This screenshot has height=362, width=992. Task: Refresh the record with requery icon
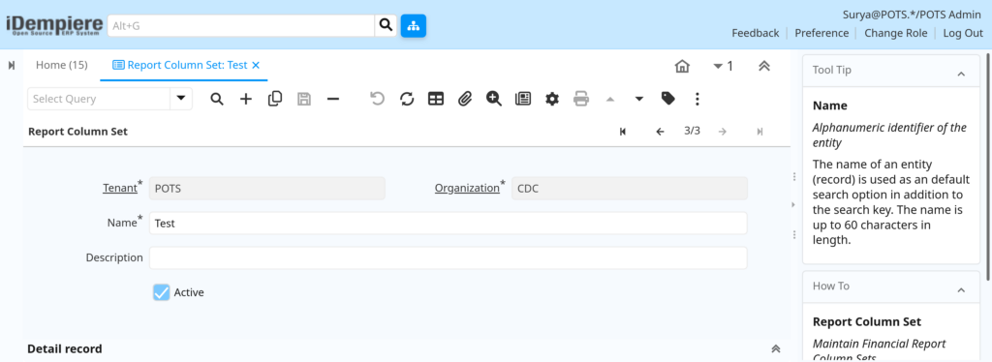click(x=407, y=99)
